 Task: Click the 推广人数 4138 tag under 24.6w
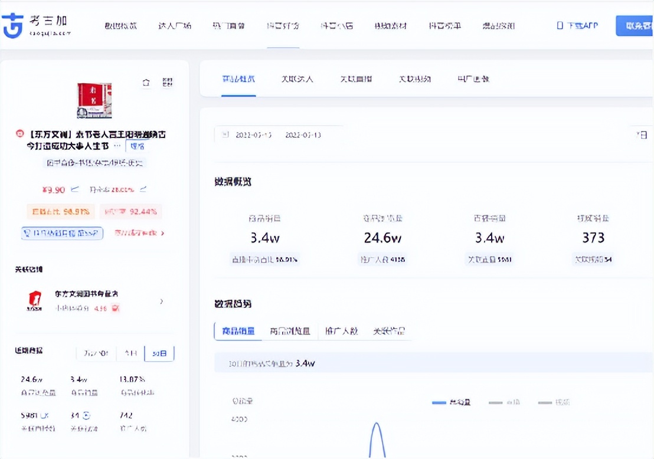tap(382, 260)
